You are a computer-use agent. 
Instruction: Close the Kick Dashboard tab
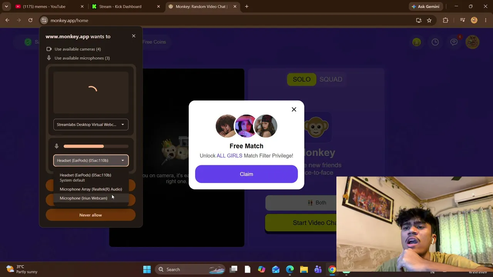(158, 7)
